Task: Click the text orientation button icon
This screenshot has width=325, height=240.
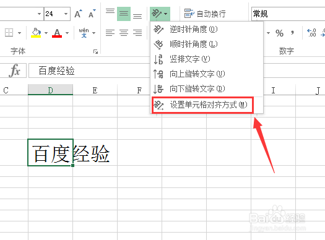Action: tap(157, 14)
